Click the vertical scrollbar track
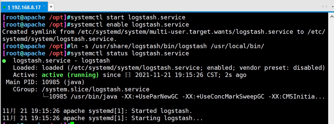Viewport: 334px width, 124px height. pos(331,72)
